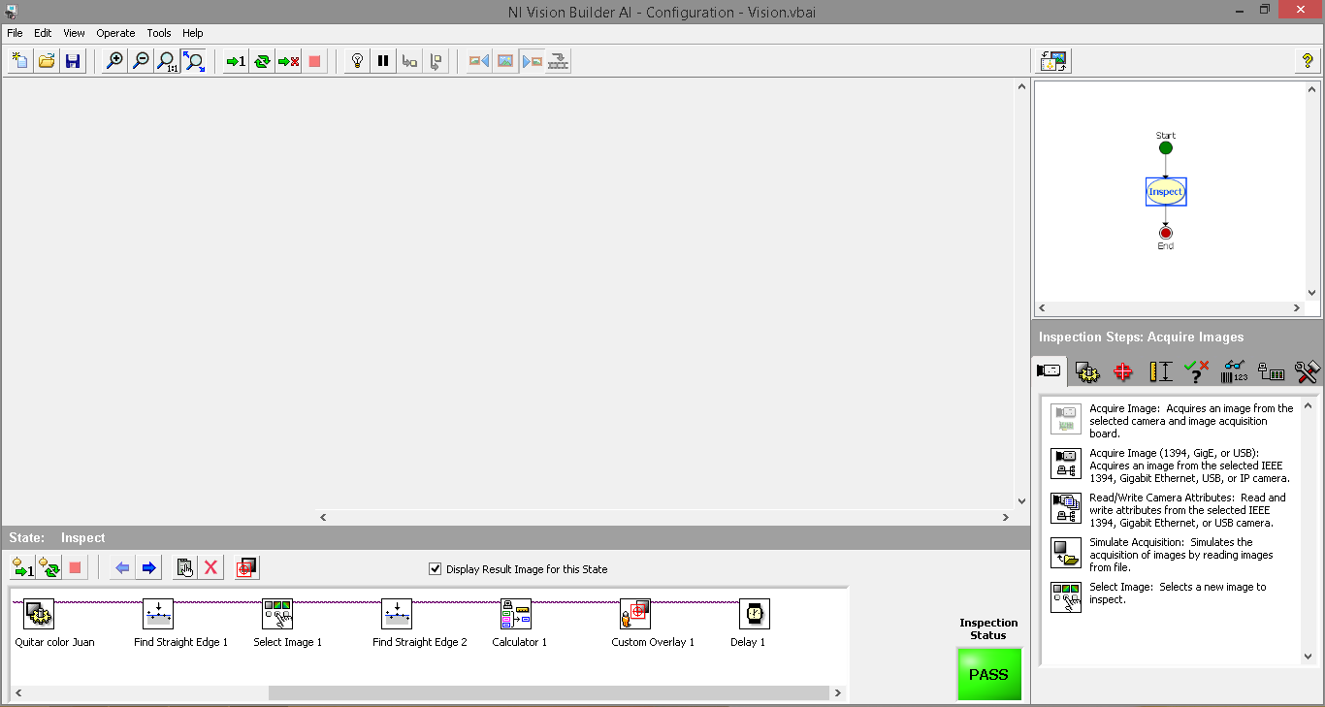Click the steps list horizontal scrollbar thumb
Screen dimensions: 1325x707
click(549, 693)
